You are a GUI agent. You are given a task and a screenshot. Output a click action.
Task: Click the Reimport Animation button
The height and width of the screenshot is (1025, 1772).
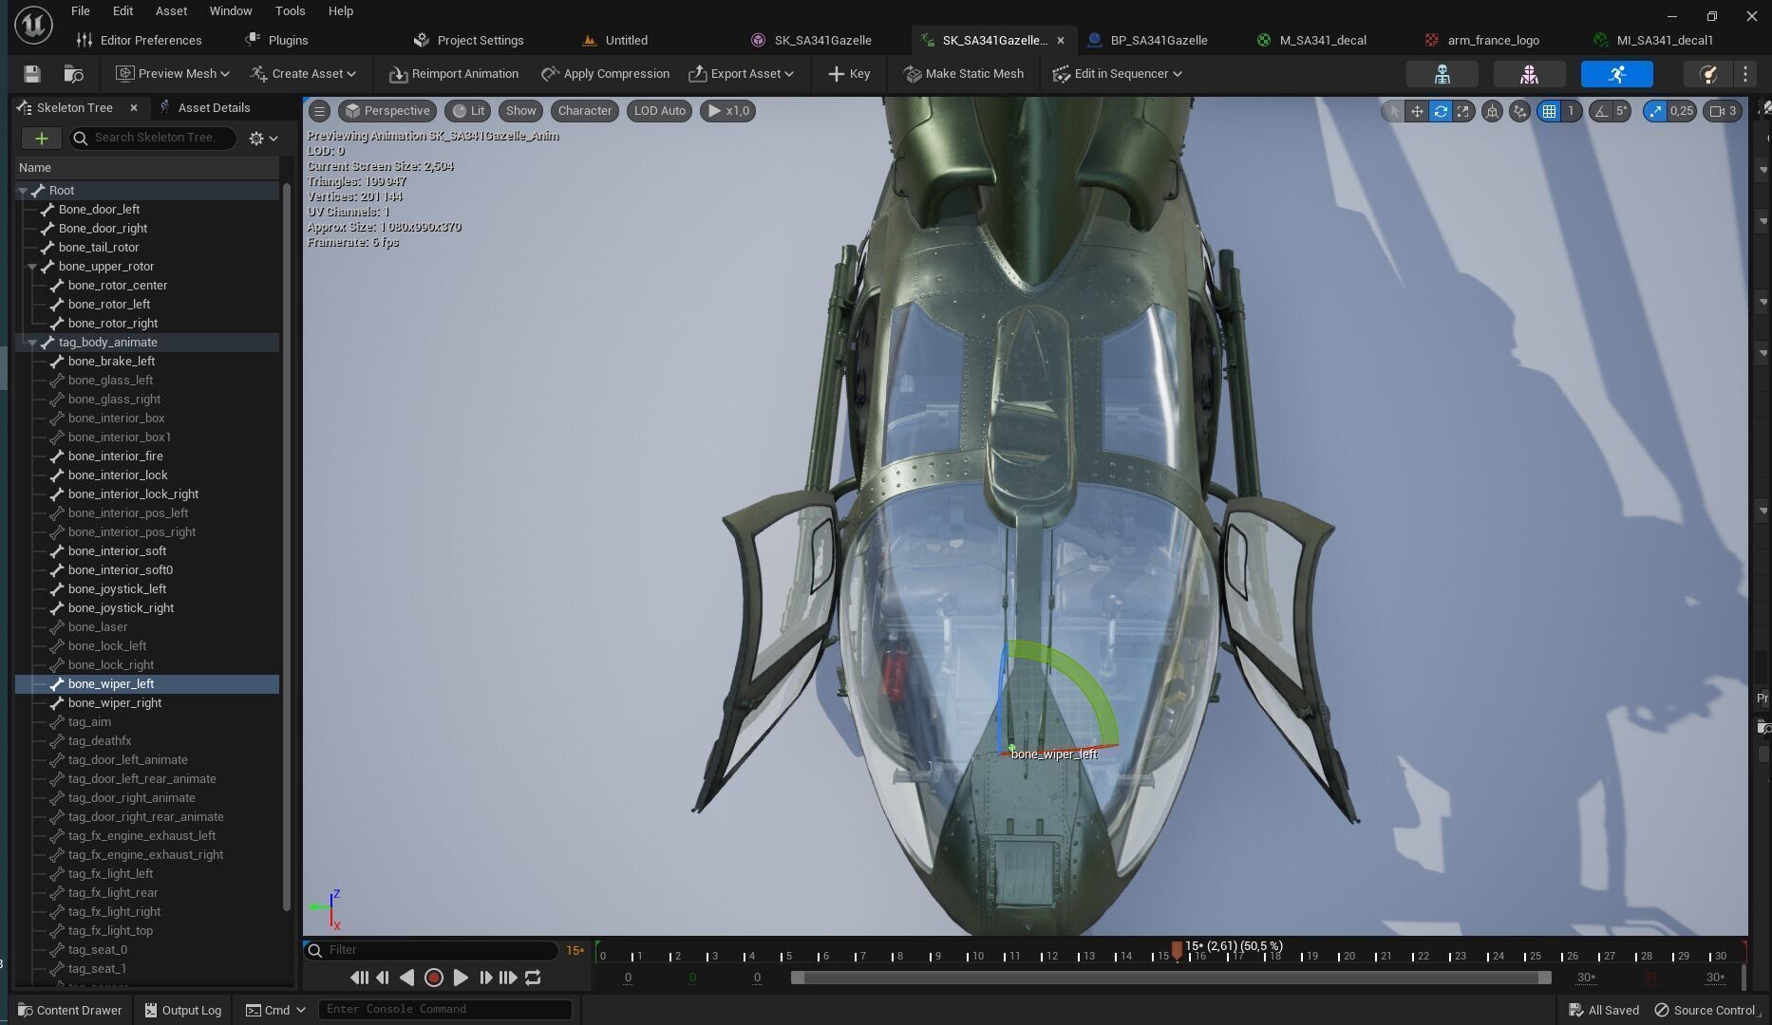coord(454,74)
